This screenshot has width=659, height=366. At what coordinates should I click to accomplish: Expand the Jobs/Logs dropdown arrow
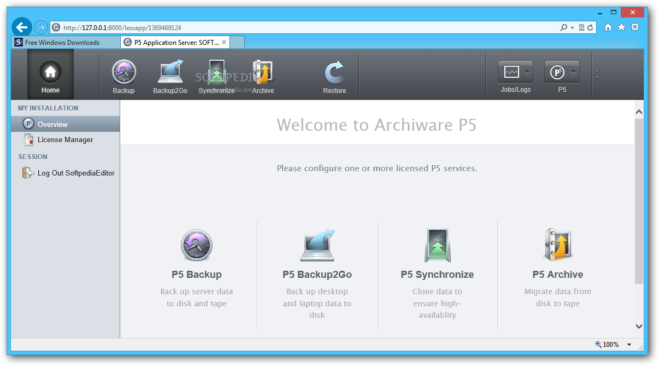pyautogui.click(x=527, y=72)
